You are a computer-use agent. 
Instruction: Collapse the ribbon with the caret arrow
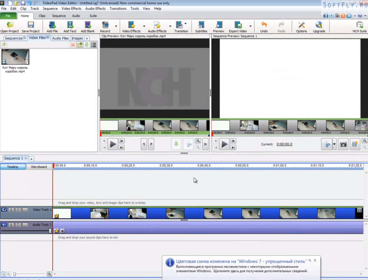355,16
